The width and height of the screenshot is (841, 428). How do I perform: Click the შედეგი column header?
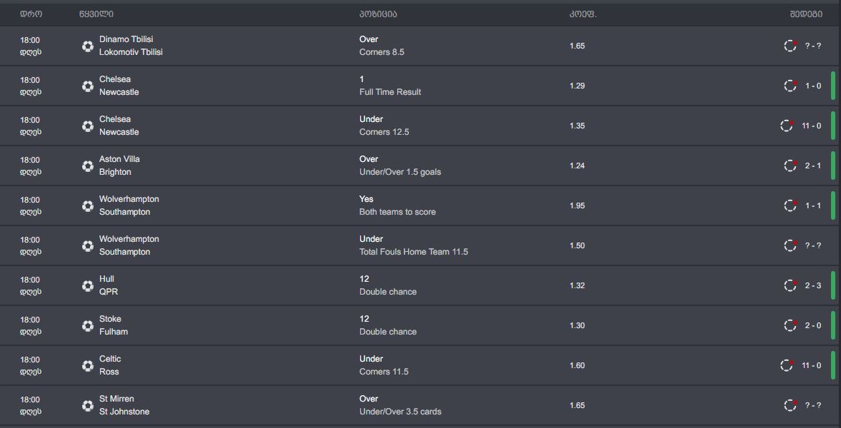coord(805,14)
